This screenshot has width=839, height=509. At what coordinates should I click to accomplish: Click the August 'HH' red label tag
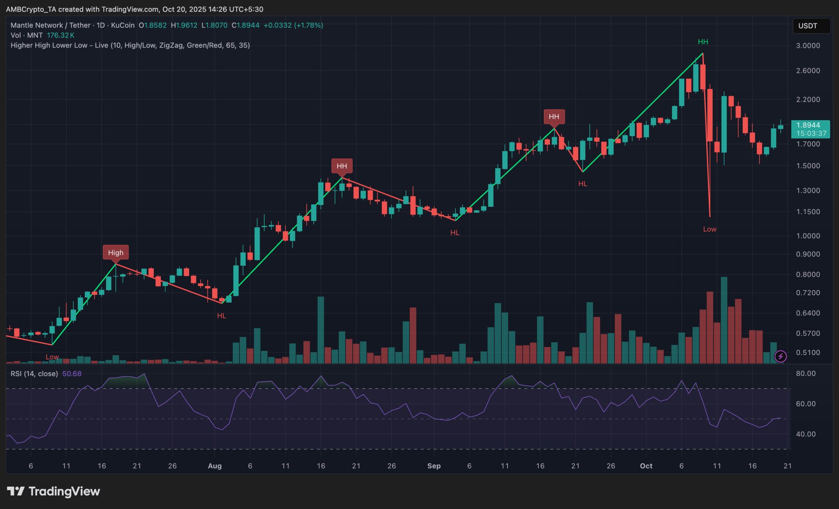pyautogui.click(x=342, y=166)
